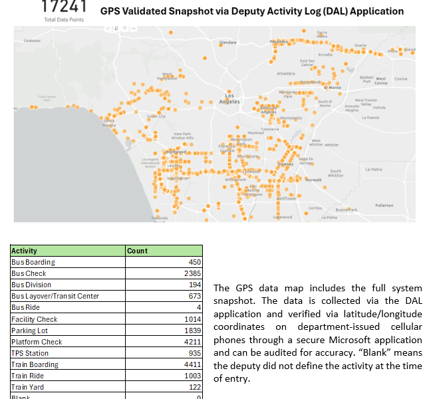Select the Bus Layover/Transit Center row
This screenshot has height=399, width=441.
(55, 296)
